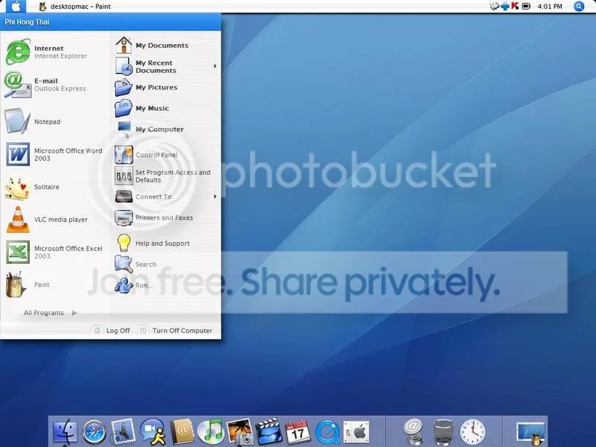Launch VLC media player cone icon

[x=18, y=220]
